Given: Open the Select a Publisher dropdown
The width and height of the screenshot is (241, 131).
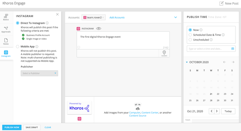Looking at the screenshot, I should (39, 73).
